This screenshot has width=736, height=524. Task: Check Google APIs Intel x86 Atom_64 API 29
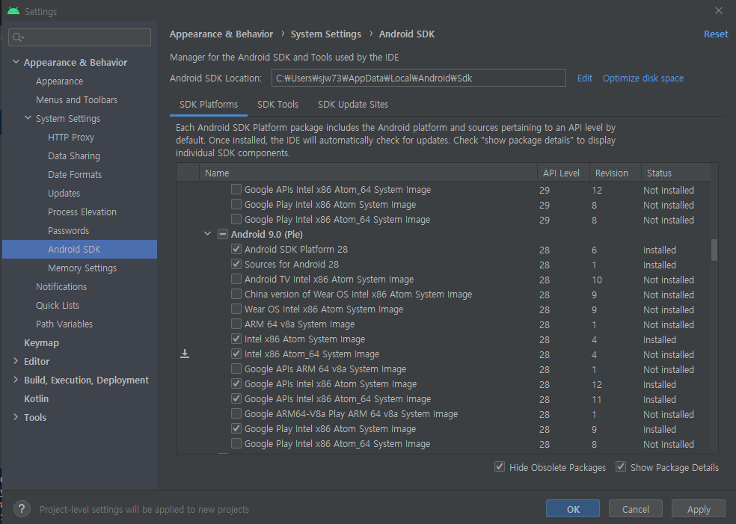pyautogui.click(x=236, y=190)
